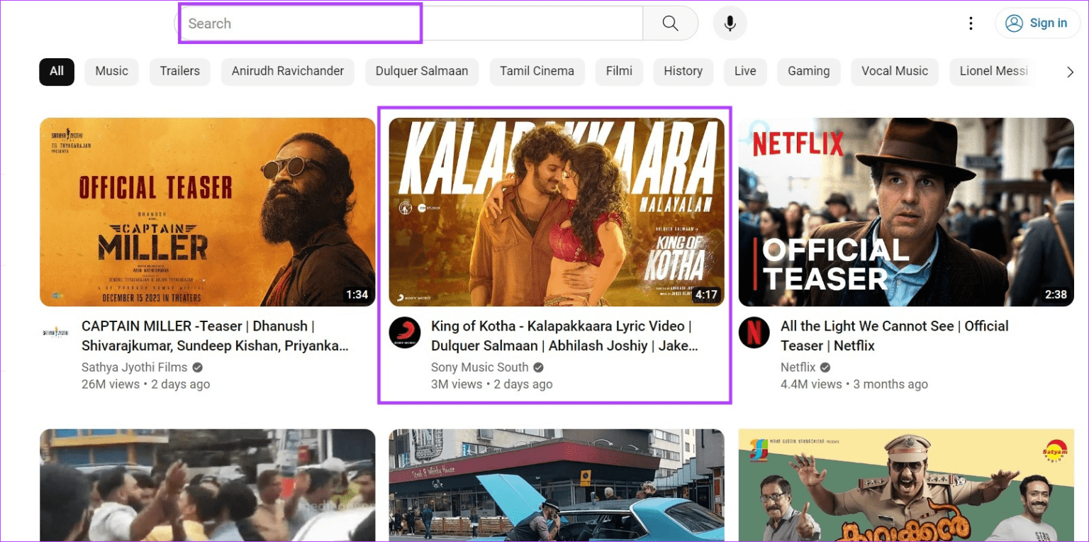This screenshot has width=1089, height=542.
Task: Click the 4:17 duration badge on Kalapakkaara
Action: 705,294
